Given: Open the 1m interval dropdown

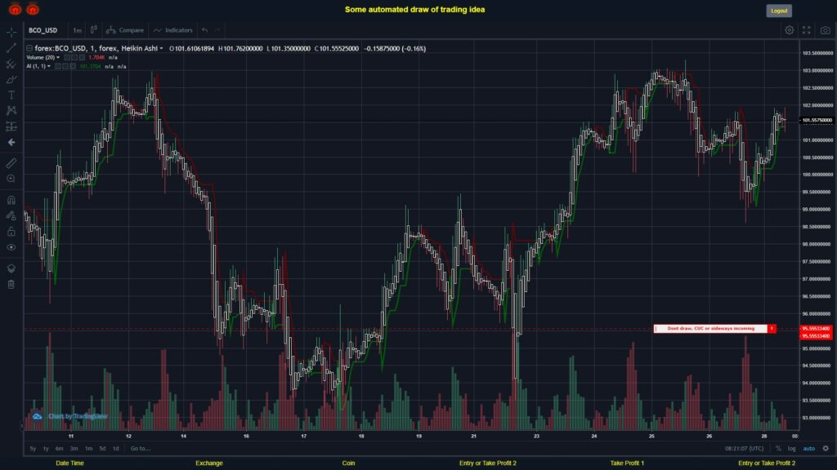Looking at the screenshot, I should [x=78, y=30].
